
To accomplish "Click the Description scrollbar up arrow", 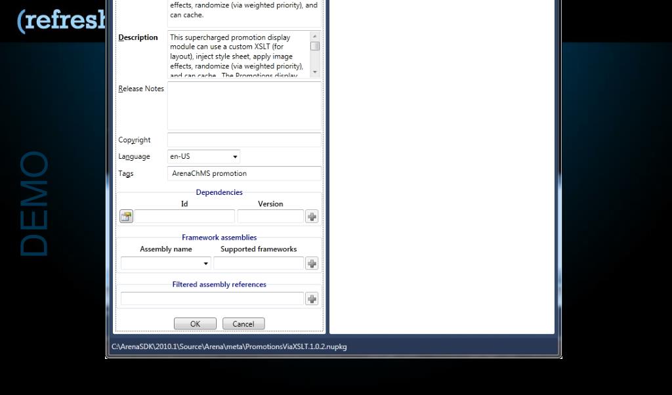I will tap(315, 36).
